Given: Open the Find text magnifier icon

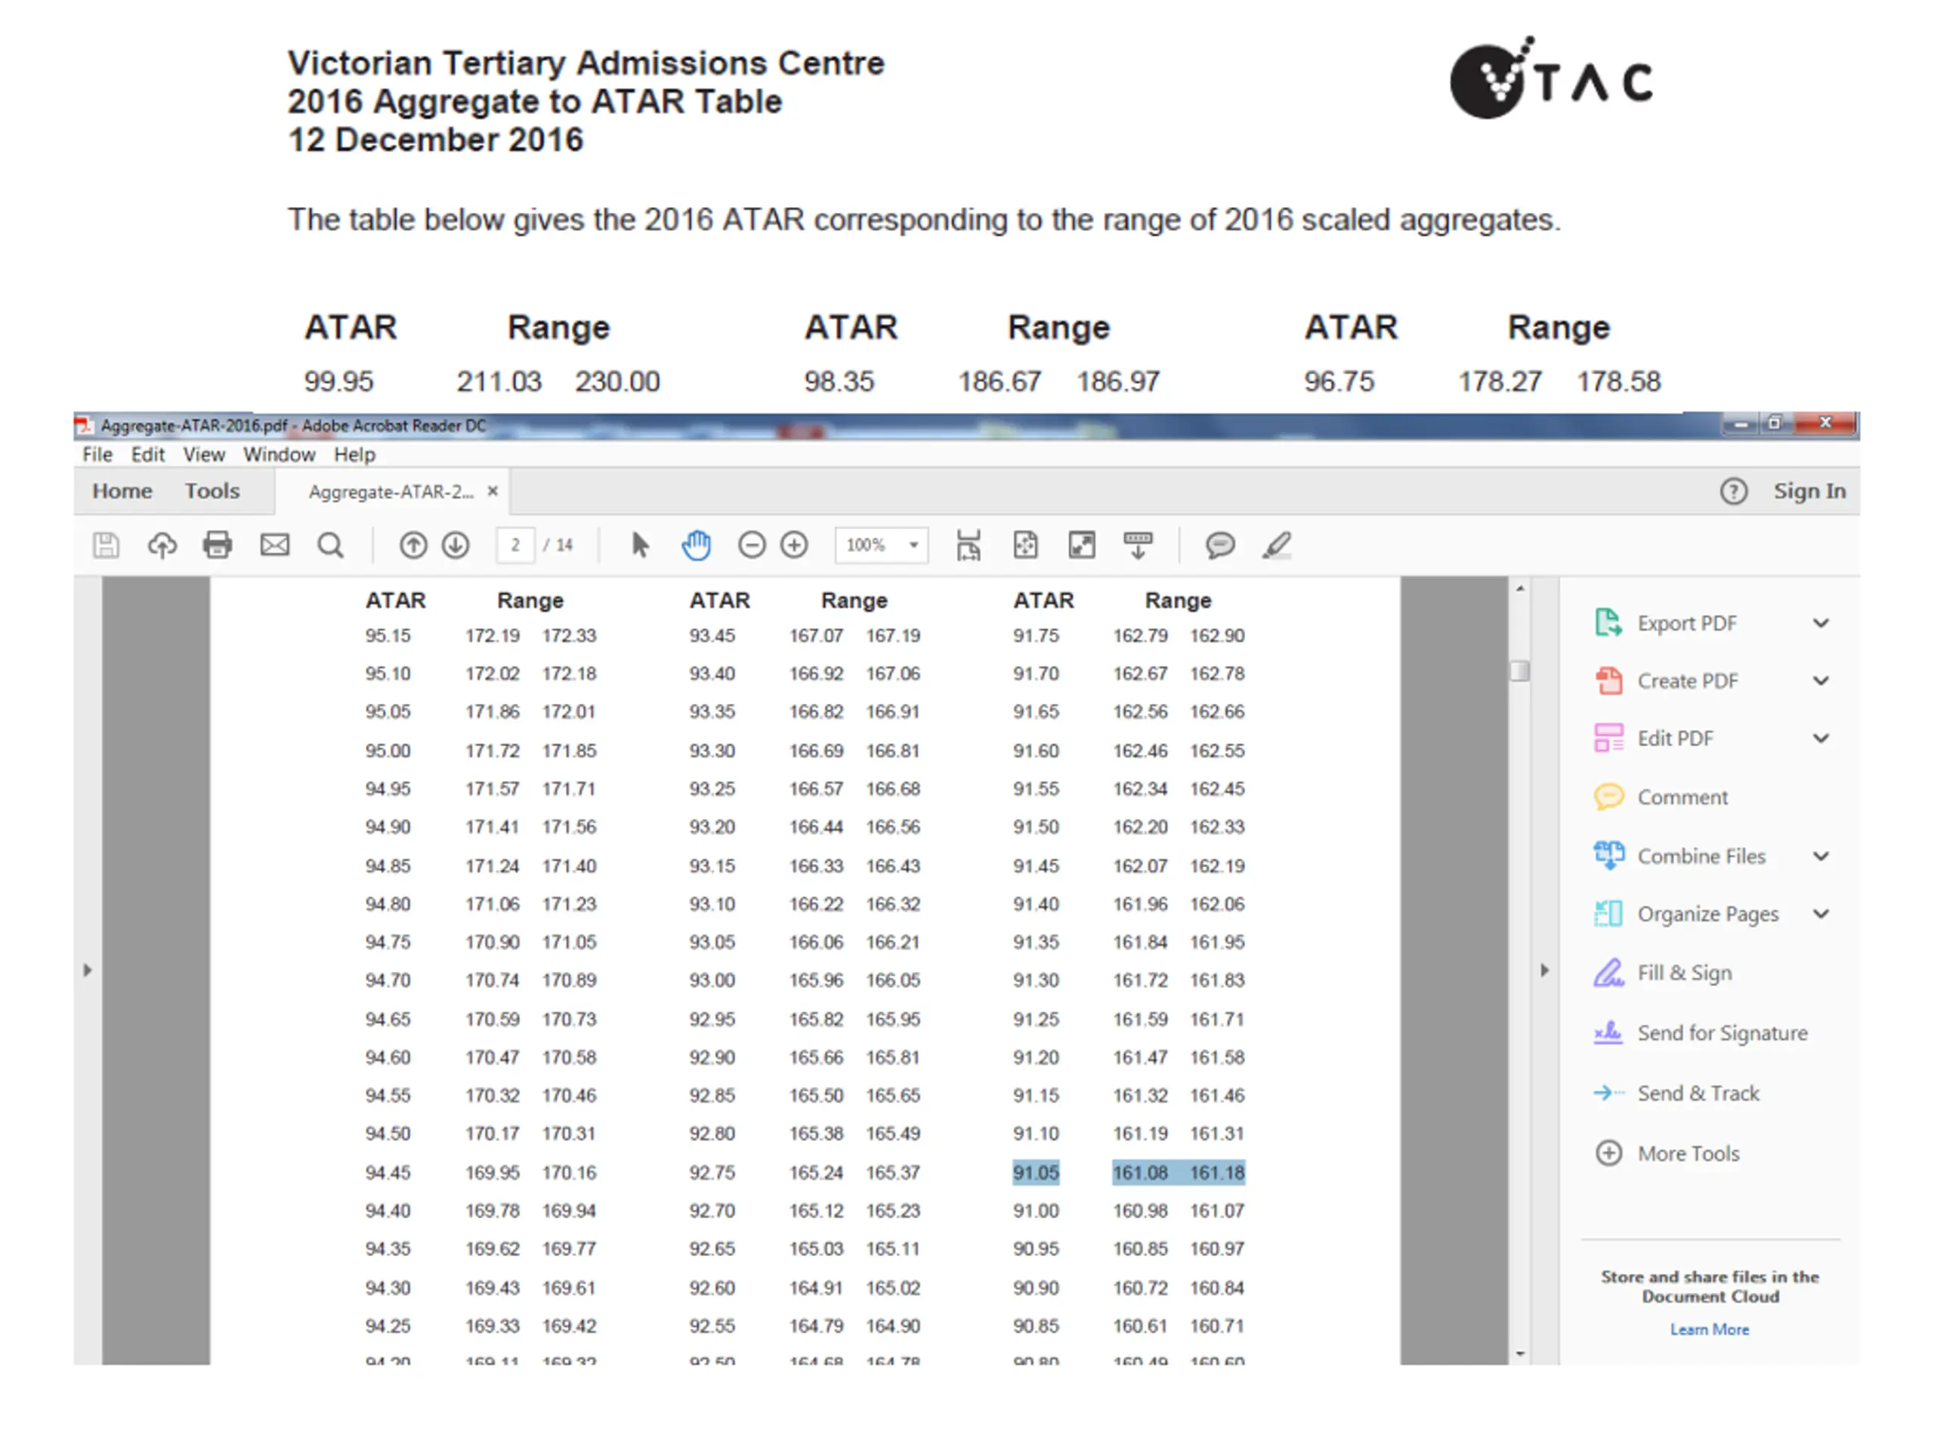Looking at the screenshot, I should click(330, 545).
